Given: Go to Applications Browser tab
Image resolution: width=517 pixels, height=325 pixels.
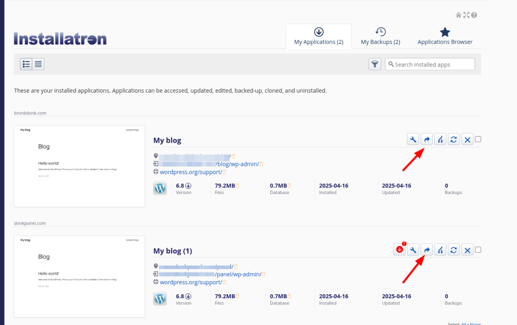Looking at the screenshot, I should [x=445, y=36].
